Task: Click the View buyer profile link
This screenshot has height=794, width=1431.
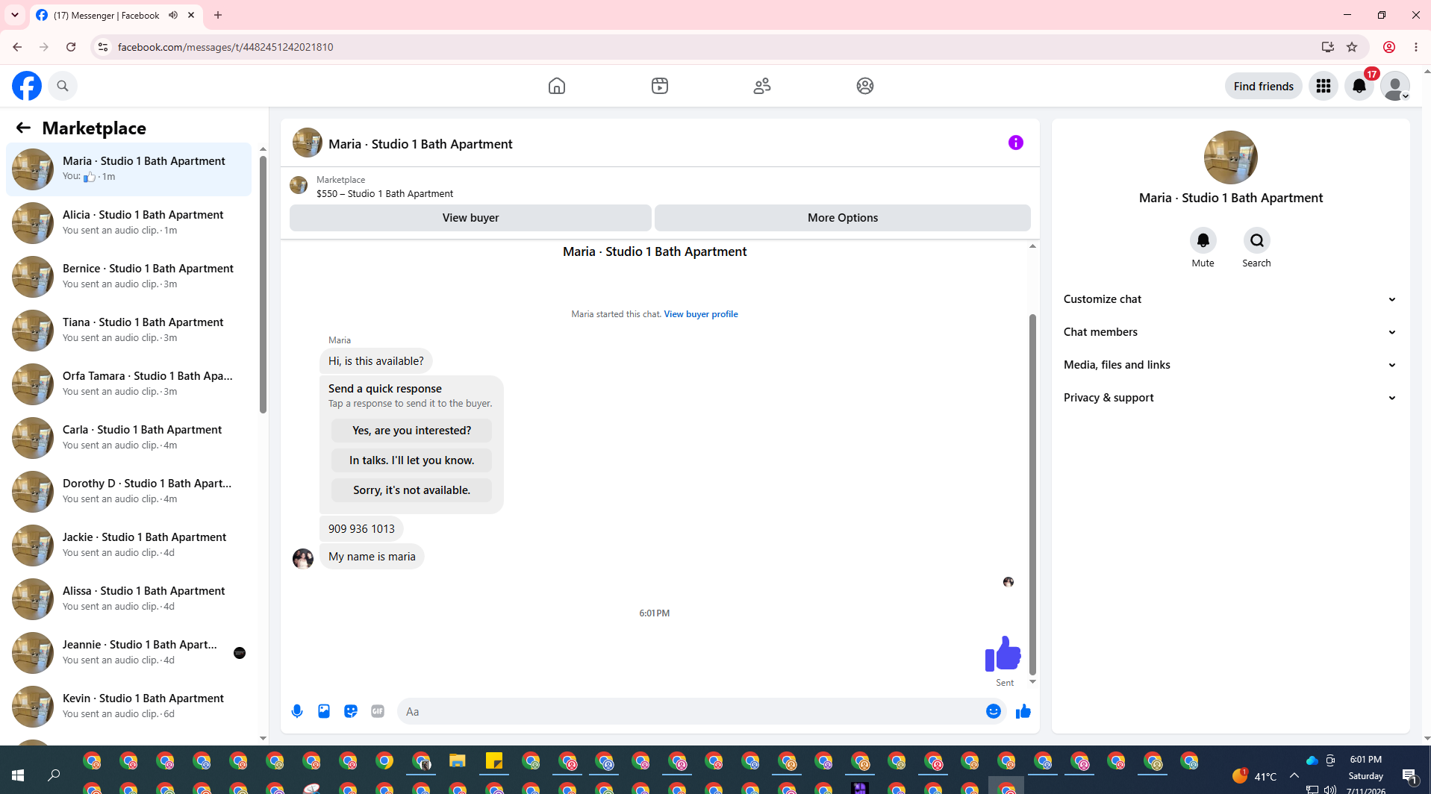Action: point(701,314)
